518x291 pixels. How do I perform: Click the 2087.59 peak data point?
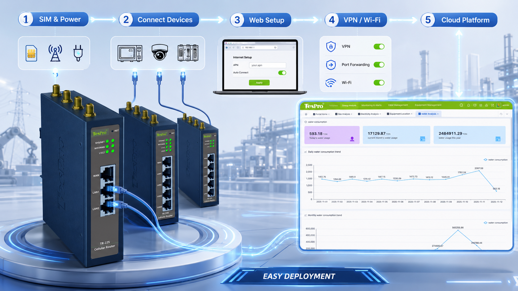(x=479, y=170)
